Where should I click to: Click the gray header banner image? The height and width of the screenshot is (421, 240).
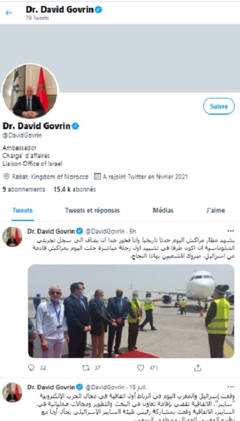[120, 58]
